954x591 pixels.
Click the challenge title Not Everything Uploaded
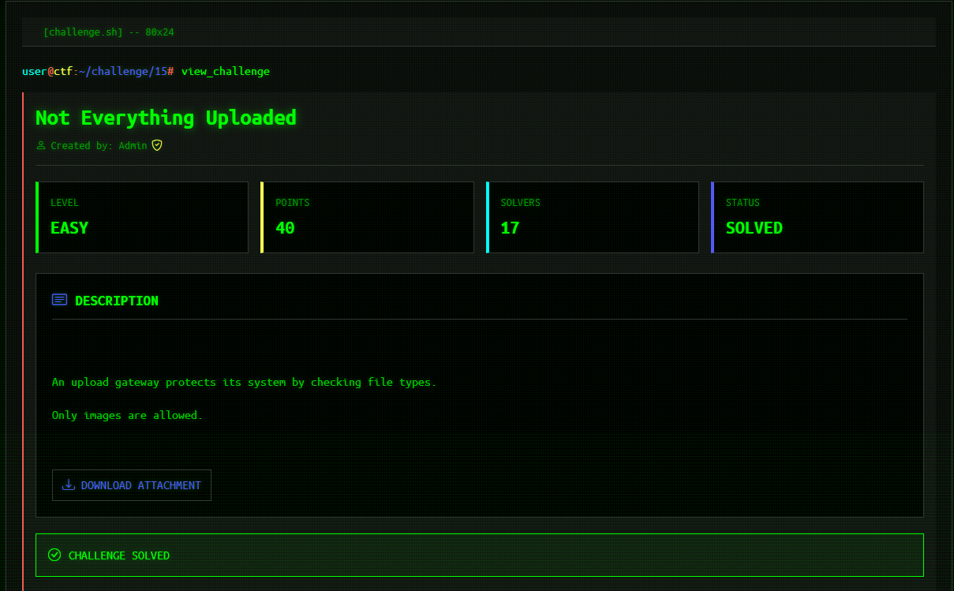(x=166, y=118)
